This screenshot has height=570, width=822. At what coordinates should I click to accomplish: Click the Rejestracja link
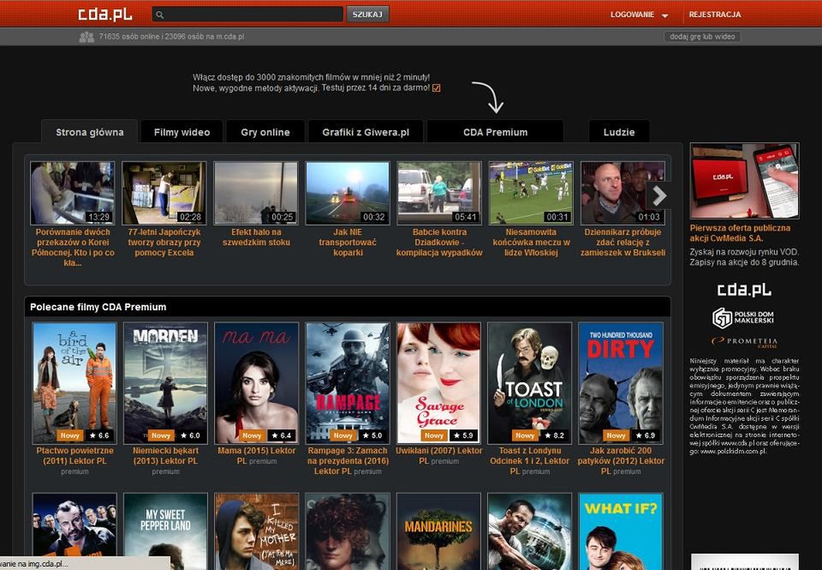(714, 15)
